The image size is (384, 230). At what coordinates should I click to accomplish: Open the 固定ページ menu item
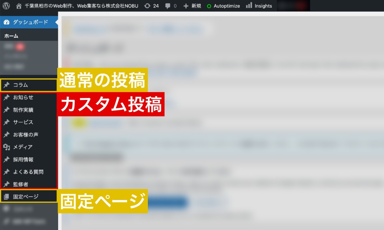pyautogui.click(x=26, y=197)
